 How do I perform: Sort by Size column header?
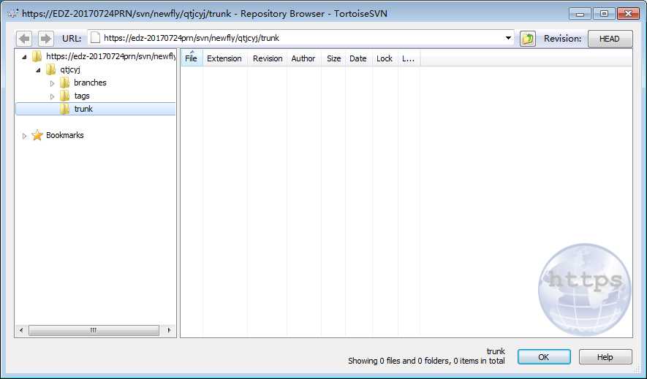(x=333, y=58)
